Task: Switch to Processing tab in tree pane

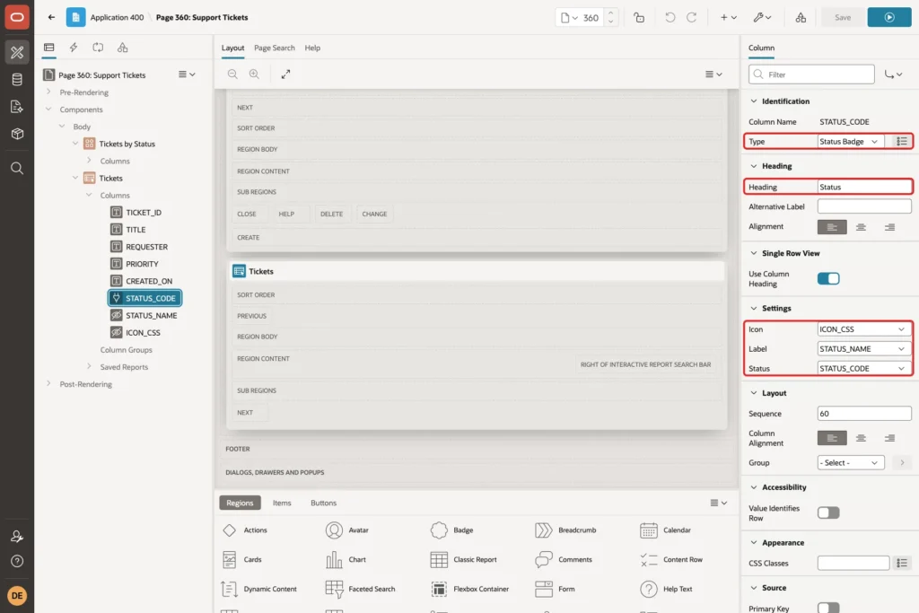Action: 98,48
